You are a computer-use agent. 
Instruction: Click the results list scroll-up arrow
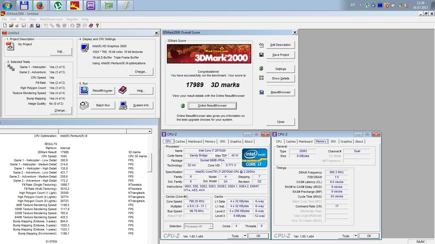150,131
